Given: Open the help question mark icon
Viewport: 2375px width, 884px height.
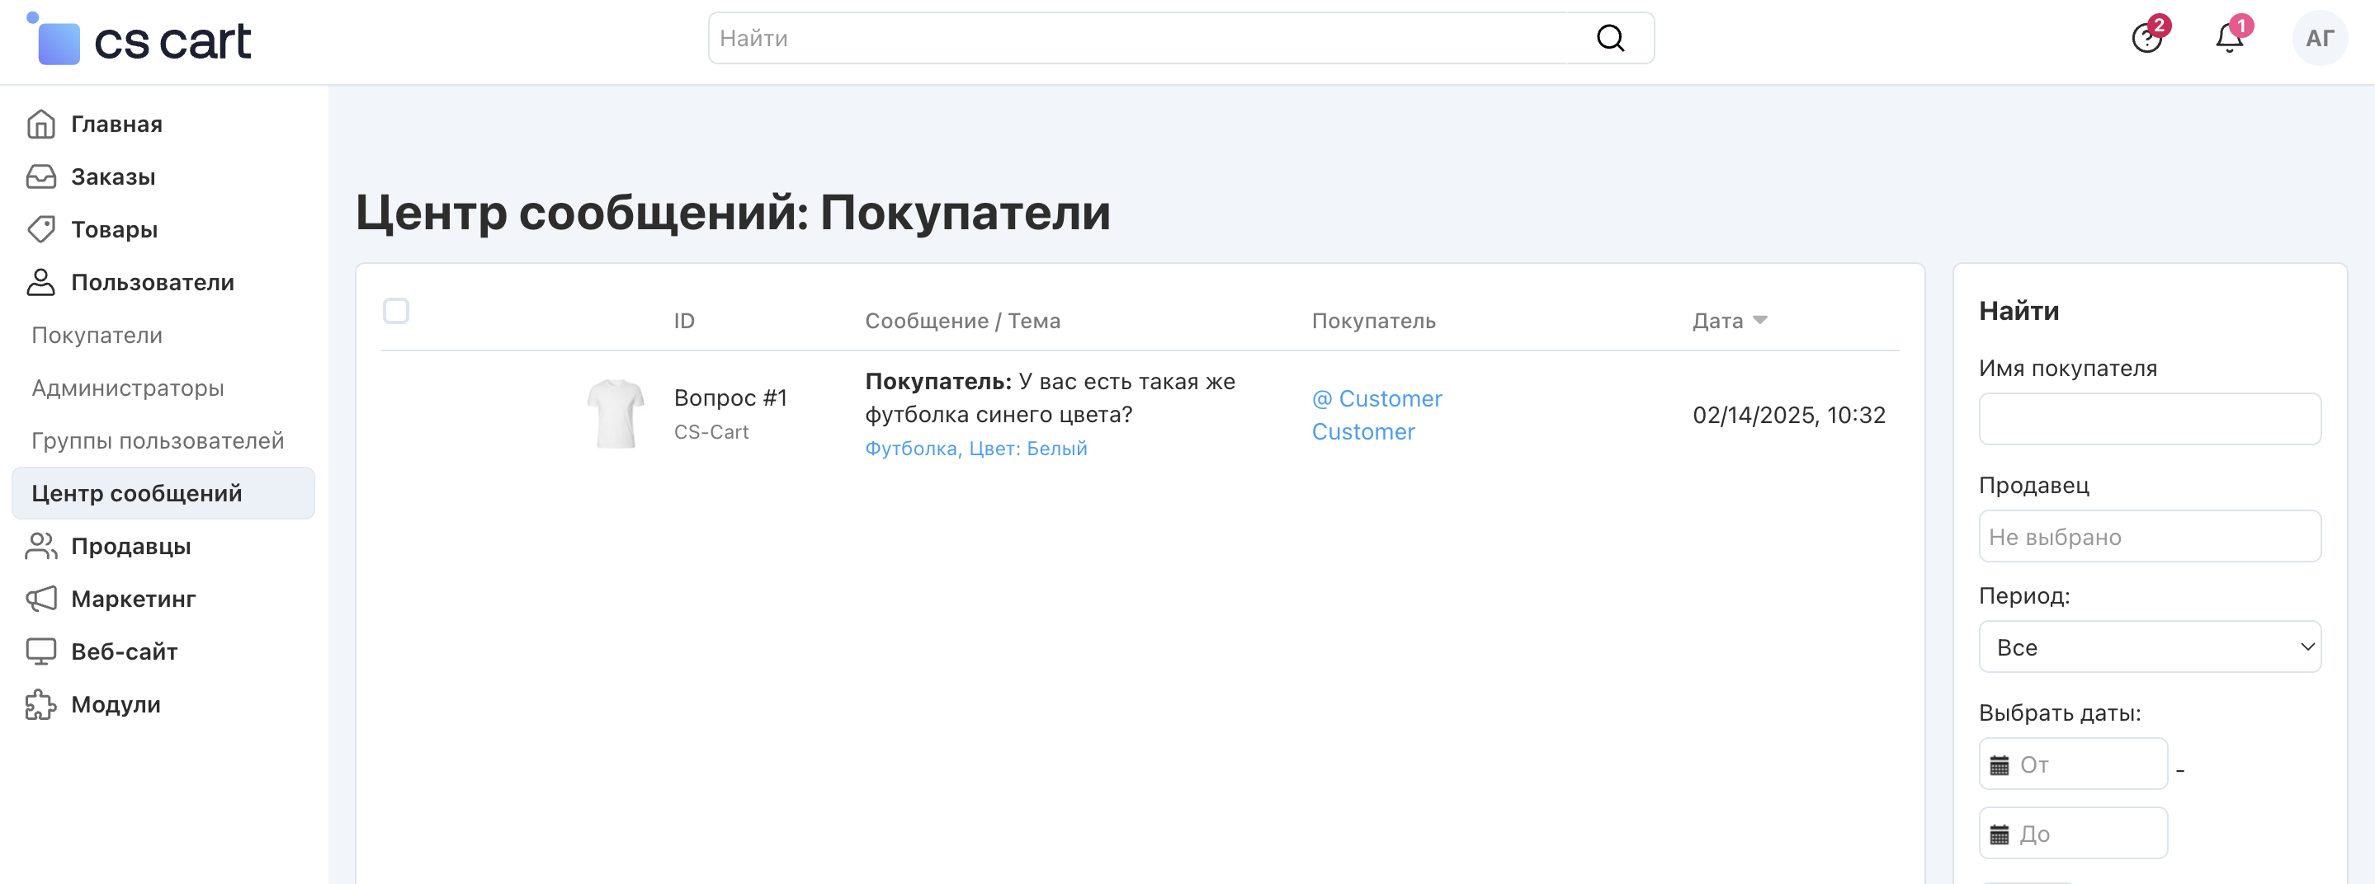Looking at the screenshot, I should tap(2146, 39).
